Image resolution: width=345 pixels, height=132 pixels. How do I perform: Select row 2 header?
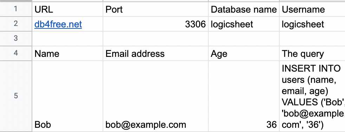16,24
